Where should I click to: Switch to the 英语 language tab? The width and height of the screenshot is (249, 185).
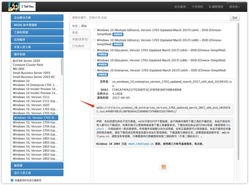(x=80, y=32)
